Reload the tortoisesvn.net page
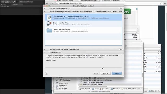 [53, 3]
